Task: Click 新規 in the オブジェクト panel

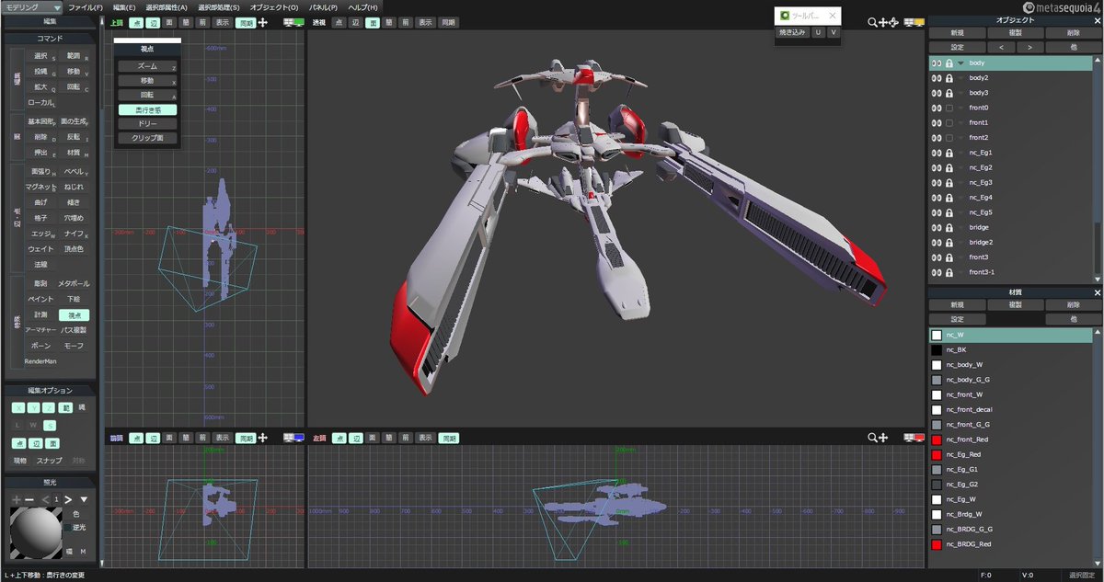Action: pos(958,33)
